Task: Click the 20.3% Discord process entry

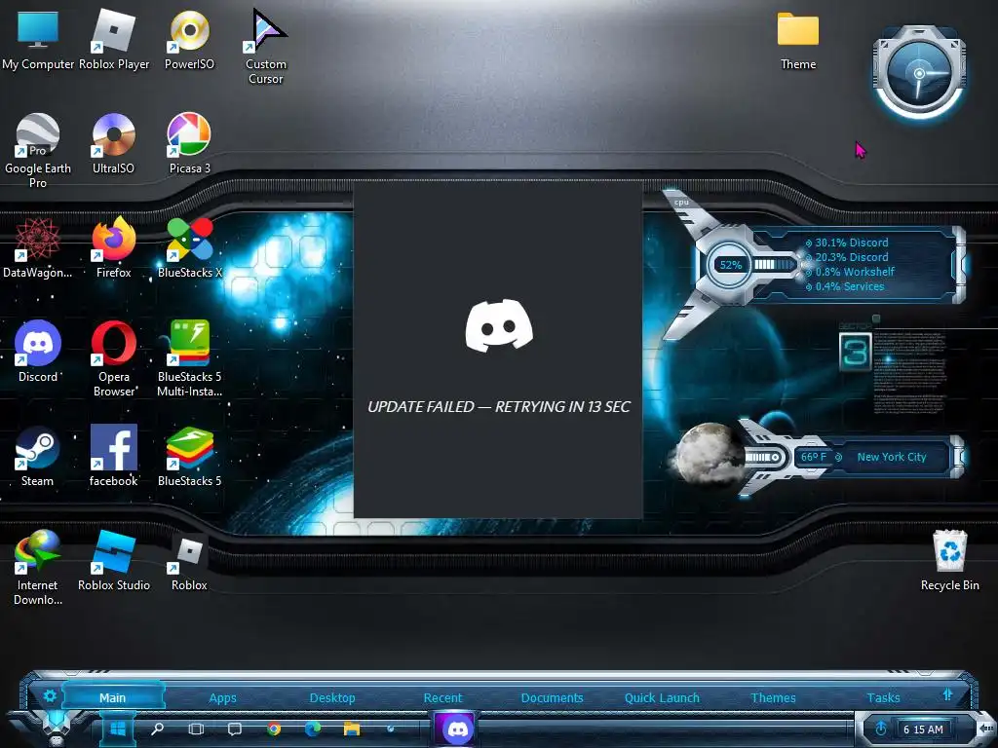Action: point(847,257)
